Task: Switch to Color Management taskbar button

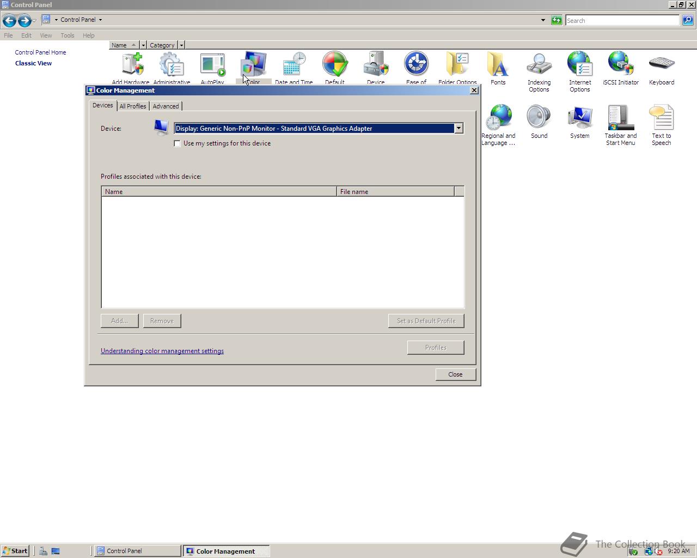Action: click(x=226, y=551)
